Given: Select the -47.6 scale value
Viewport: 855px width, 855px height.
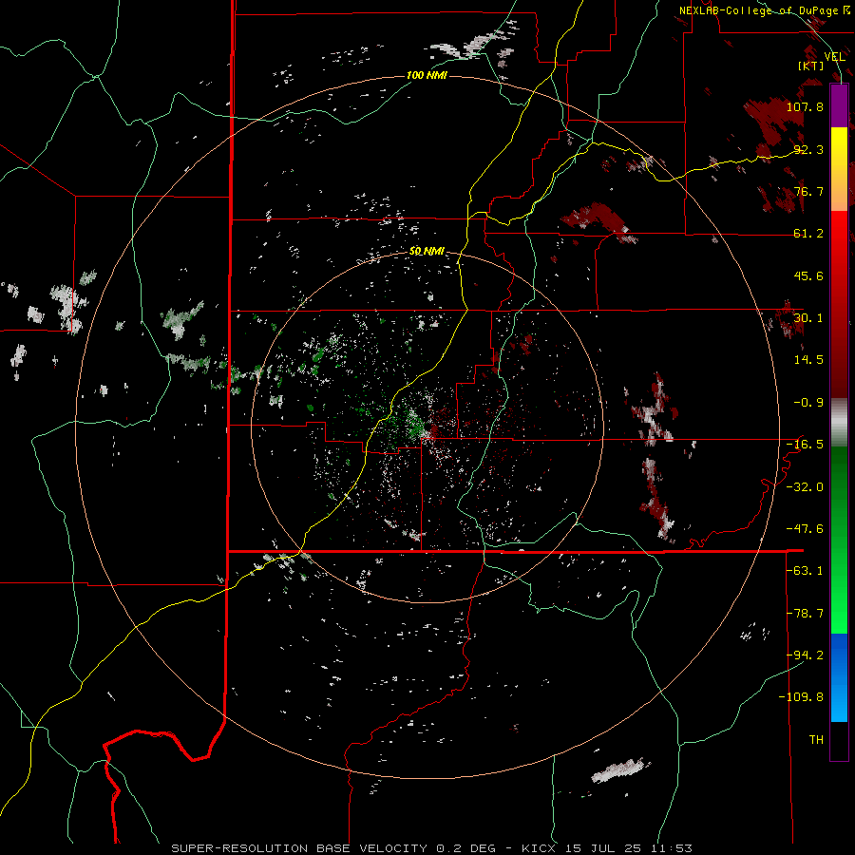Looking at the screenshot, I should (x=805, y=529).
